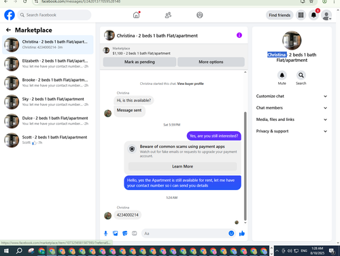Click the chat header profile thumbnail

(x=109, y=35)
